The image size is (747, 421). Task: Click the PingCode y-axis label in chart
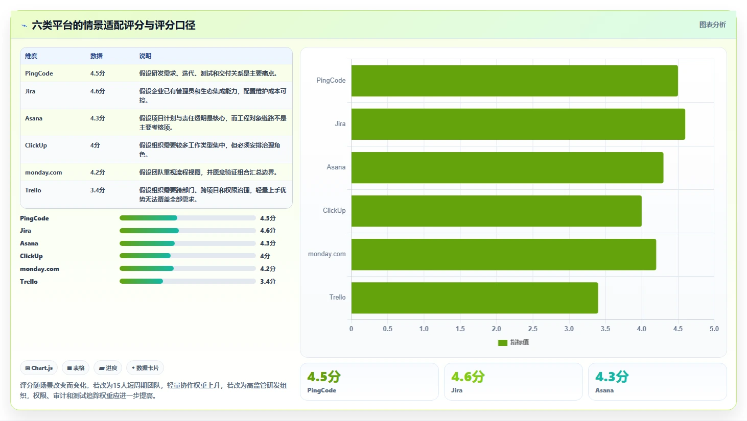coord(331,81)
